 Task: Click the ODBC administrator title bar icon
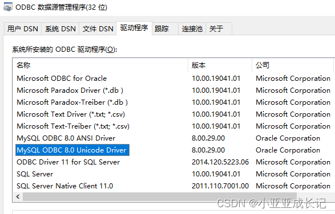(x=7, y=7)
